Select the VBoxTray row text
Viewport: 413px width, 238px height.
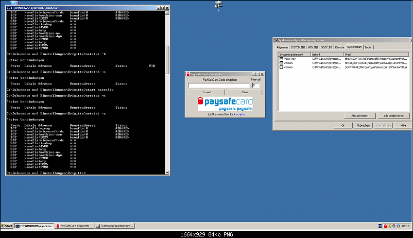click(x=290, y=59)
